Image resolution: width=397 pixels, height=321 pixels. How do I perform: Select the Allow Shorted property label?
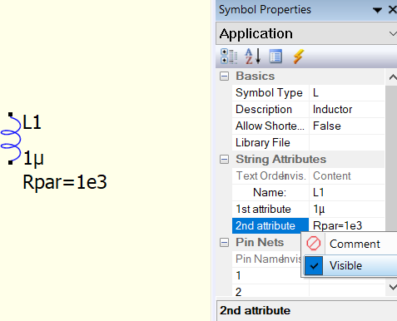click(270, 126)
